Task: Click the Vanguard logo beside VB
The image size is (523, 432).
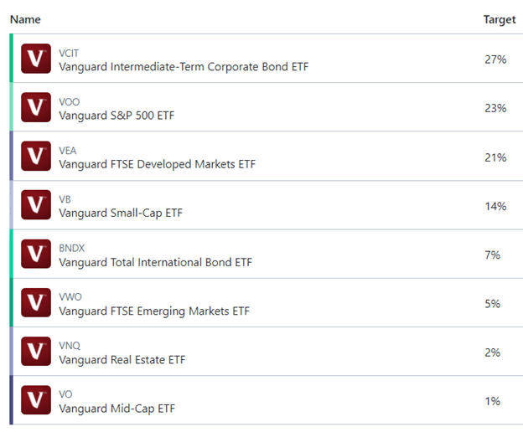Action: [36, 205]
